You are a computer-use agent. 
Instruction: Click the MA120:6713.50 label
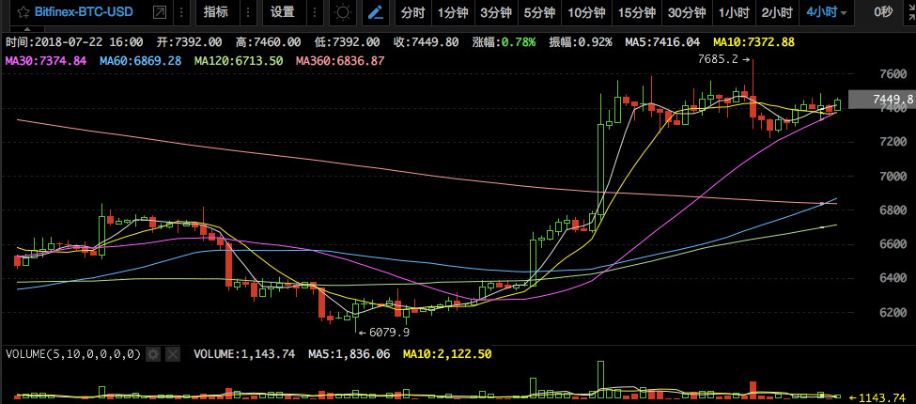coord(239,61)
